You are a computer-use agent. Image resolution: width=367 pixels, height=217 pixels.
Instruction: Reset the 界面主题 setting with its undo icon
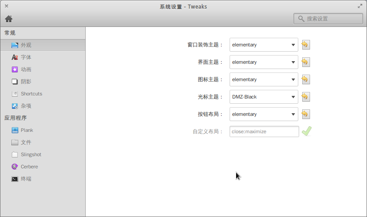tap(305, 62)
